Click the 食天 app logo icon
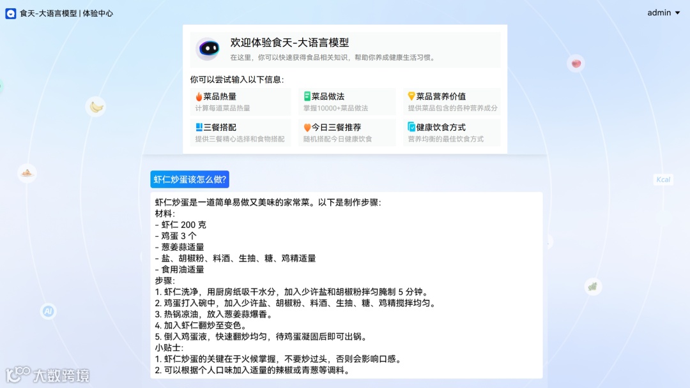Image resolution: width=690 pixels, height=388 pixels. click(11, 13)
